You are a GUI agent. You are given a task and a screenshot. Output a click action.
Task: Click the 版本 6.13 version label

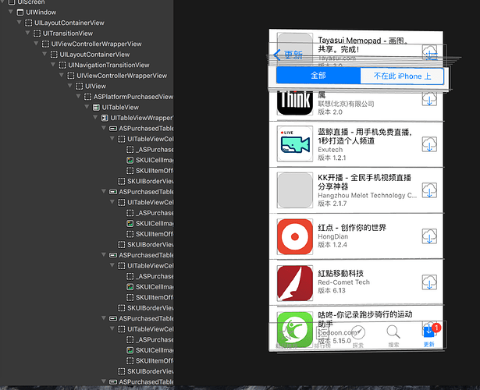coord(332,290)
